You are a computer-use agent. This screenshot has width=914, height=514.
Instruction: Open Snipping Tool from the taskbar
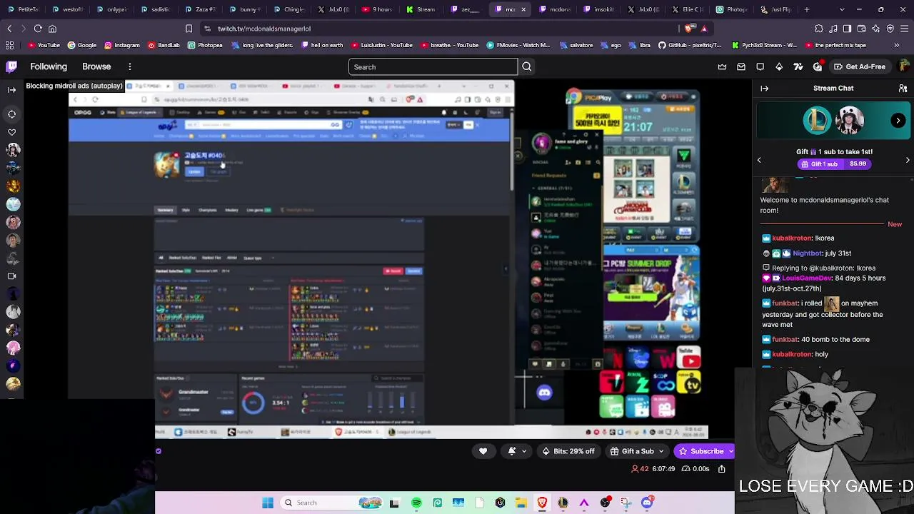(x=626, y=503)
